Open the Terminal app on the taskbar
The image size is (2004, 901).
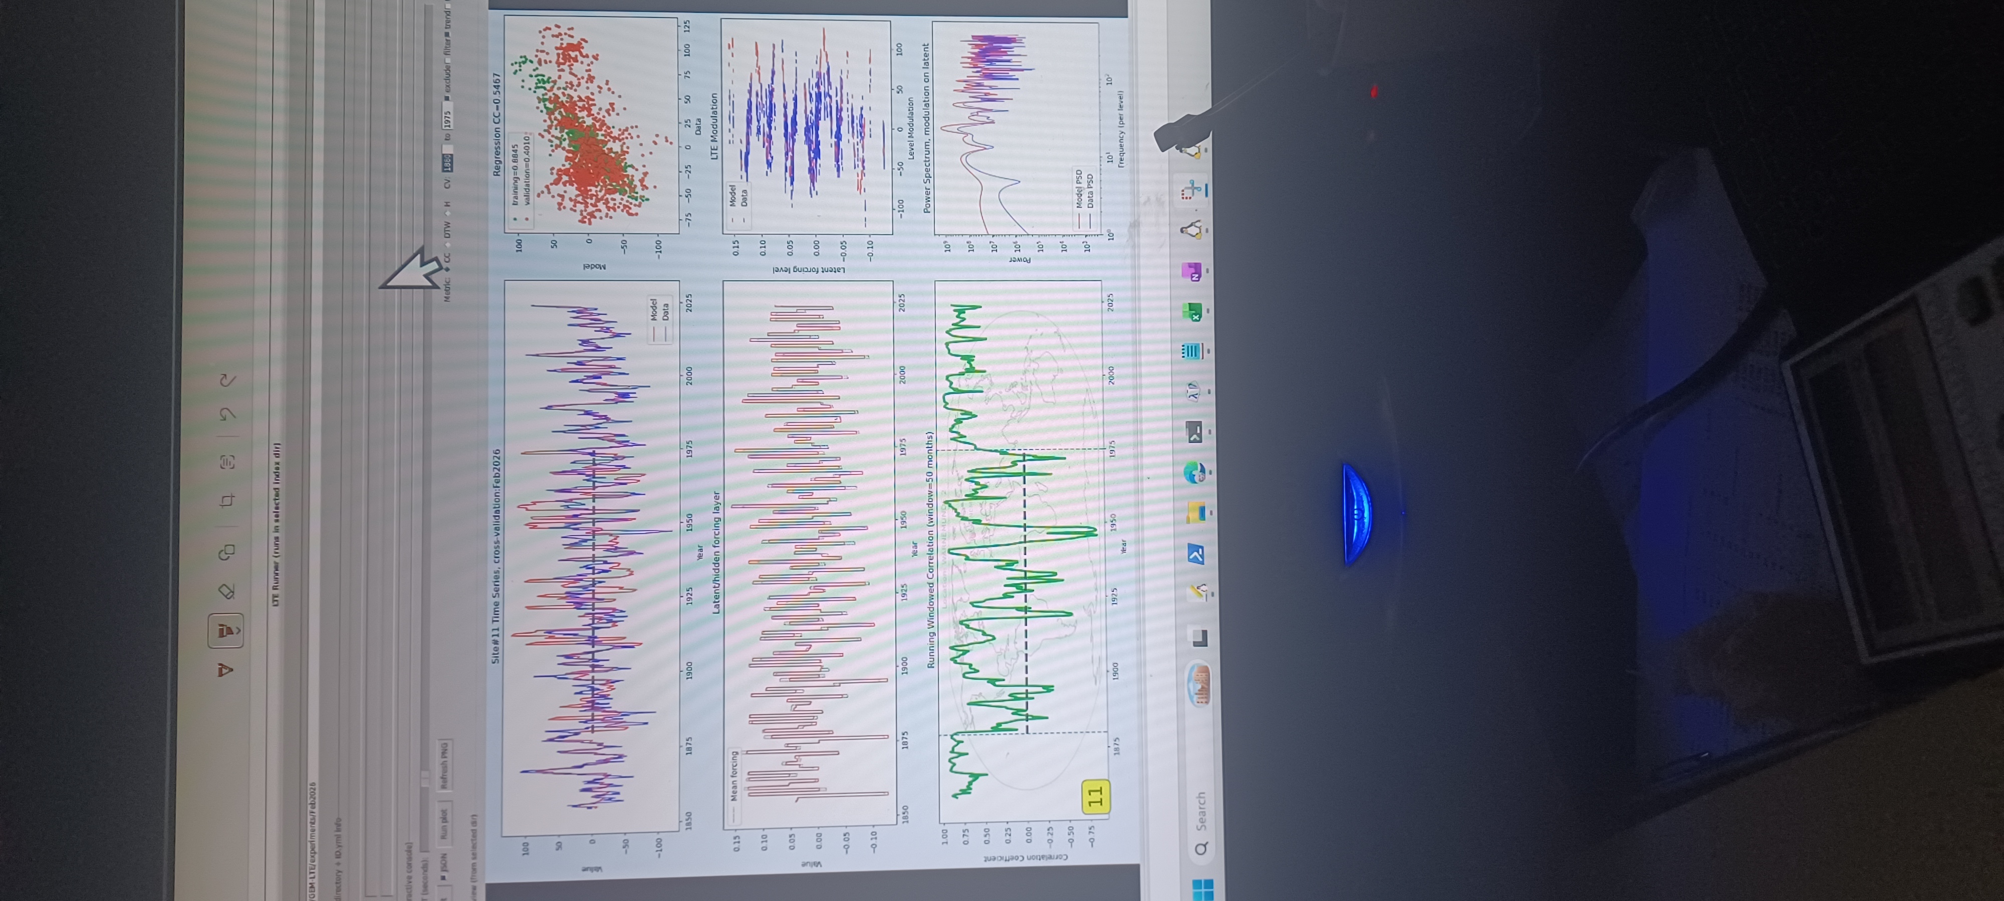pyautogui.click(x=1193, y=431)
